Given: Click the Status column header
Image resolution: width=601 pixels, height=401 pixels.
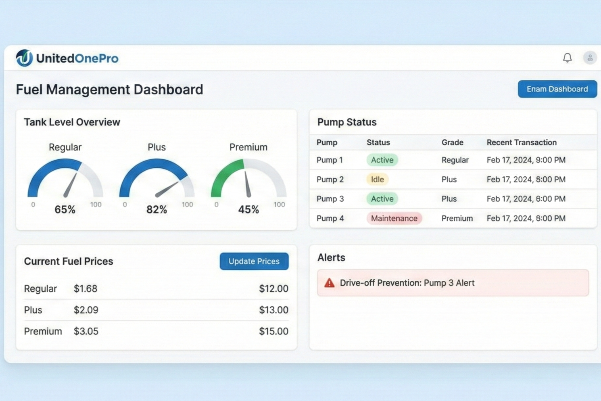Looking at the screenshot, I should pos(378,142).
